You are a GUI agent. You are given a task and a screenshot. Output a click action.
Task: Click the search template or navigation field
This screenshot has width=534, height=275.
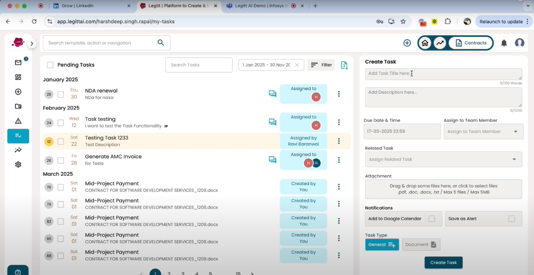pyautogui.click(x=106, y=43)
